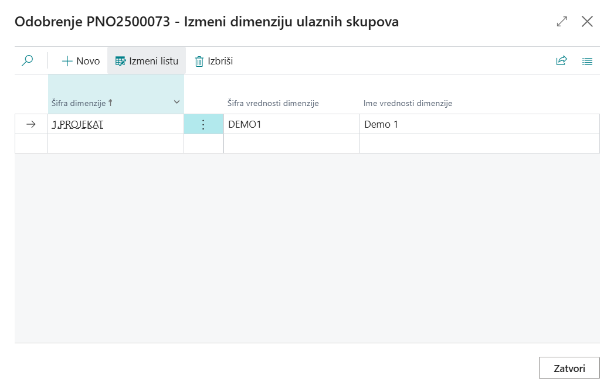The image size is (614, 389).
Task: Sort by Šifra dimenzije column header
Action: click(79, 103)
